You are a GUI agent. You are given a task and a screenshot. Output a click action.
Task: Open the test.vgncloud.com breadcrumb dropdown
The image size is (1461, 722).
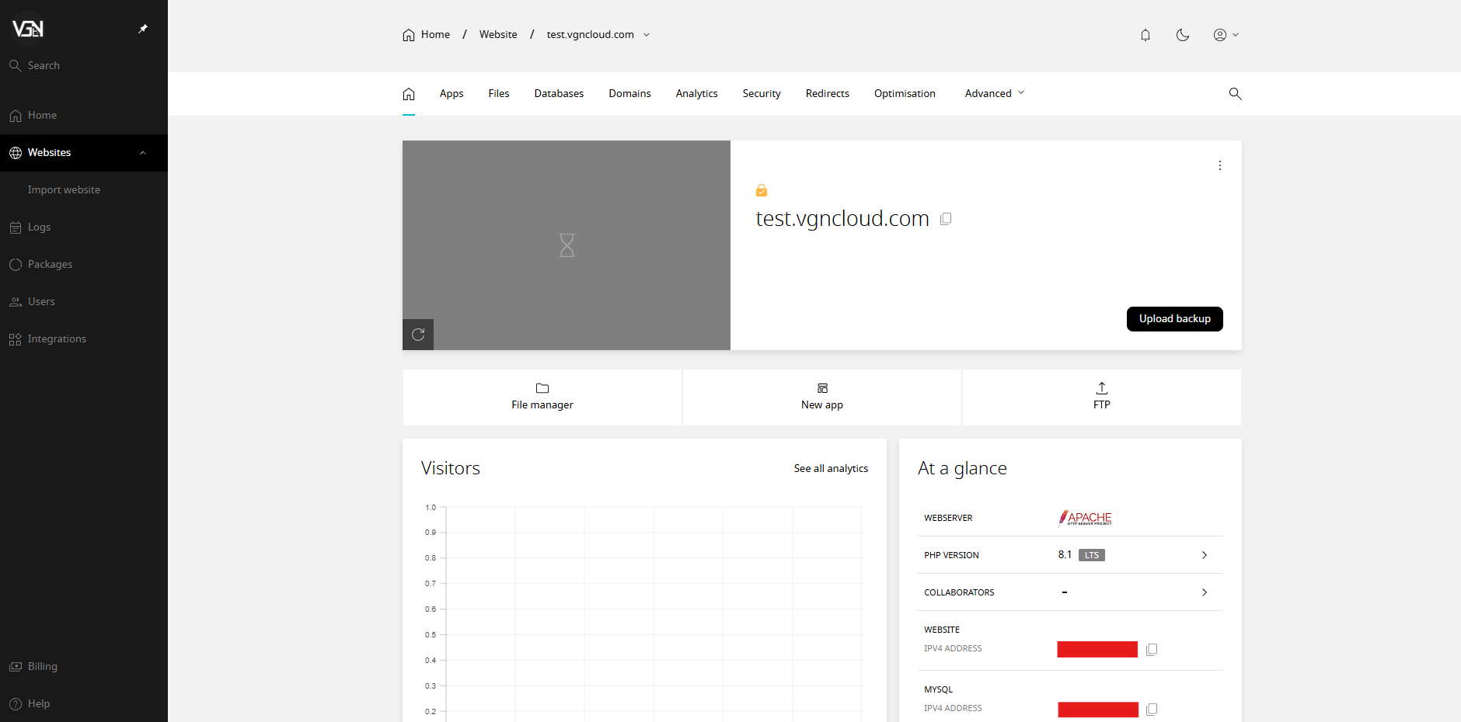click(x=647, y=34)
